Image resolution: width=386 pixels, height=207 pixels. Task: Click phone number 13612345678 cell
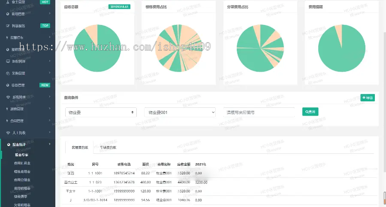tap(124, 183)
